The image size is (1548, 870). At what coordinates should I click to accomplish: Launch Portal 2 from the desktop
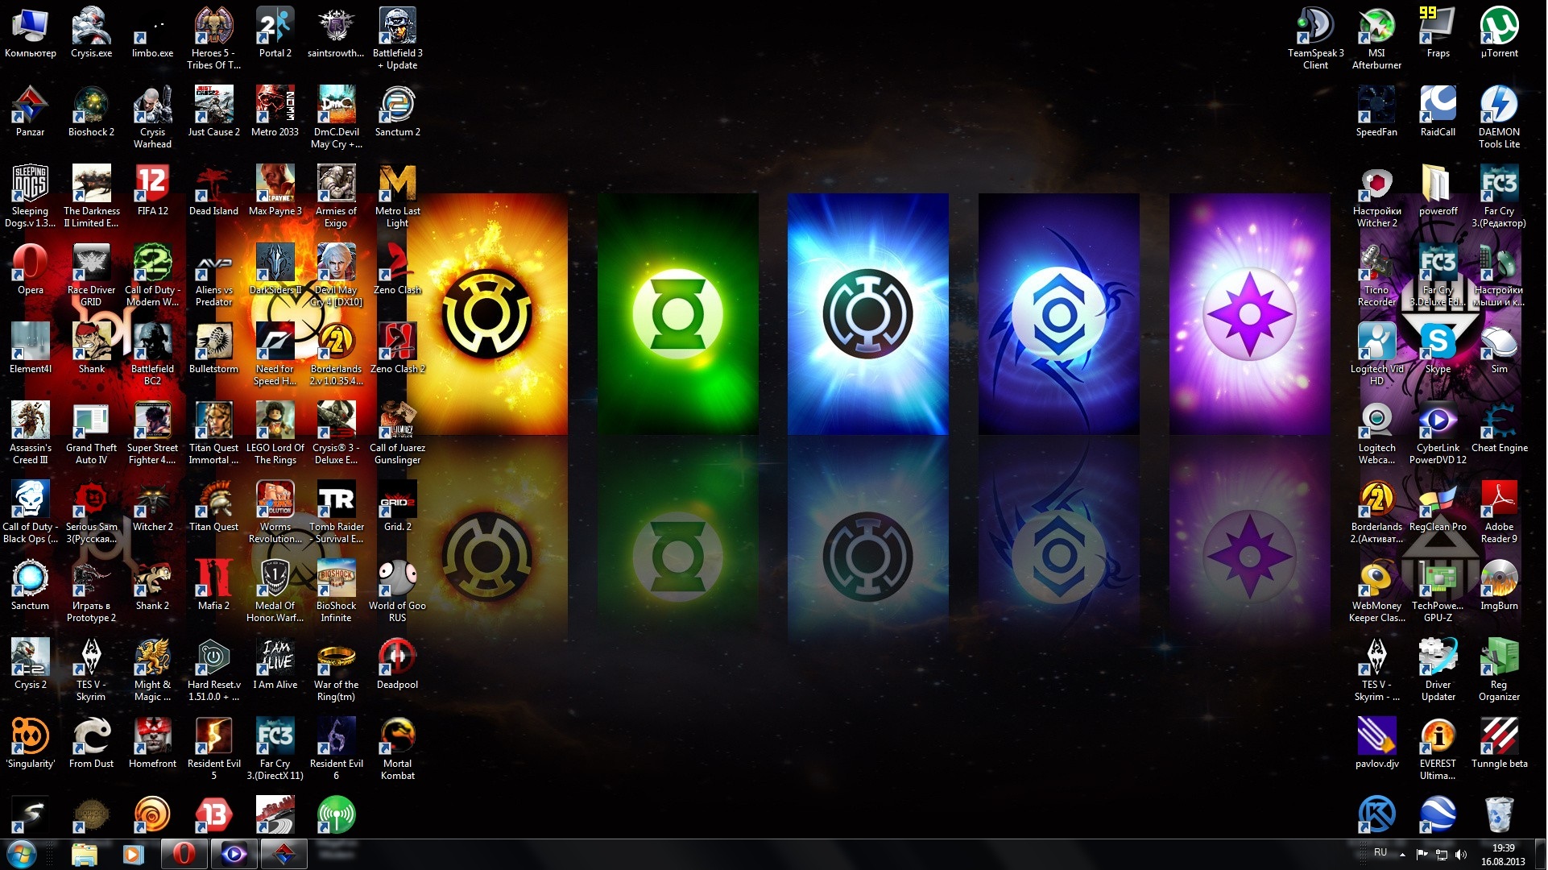click(275, 33)
